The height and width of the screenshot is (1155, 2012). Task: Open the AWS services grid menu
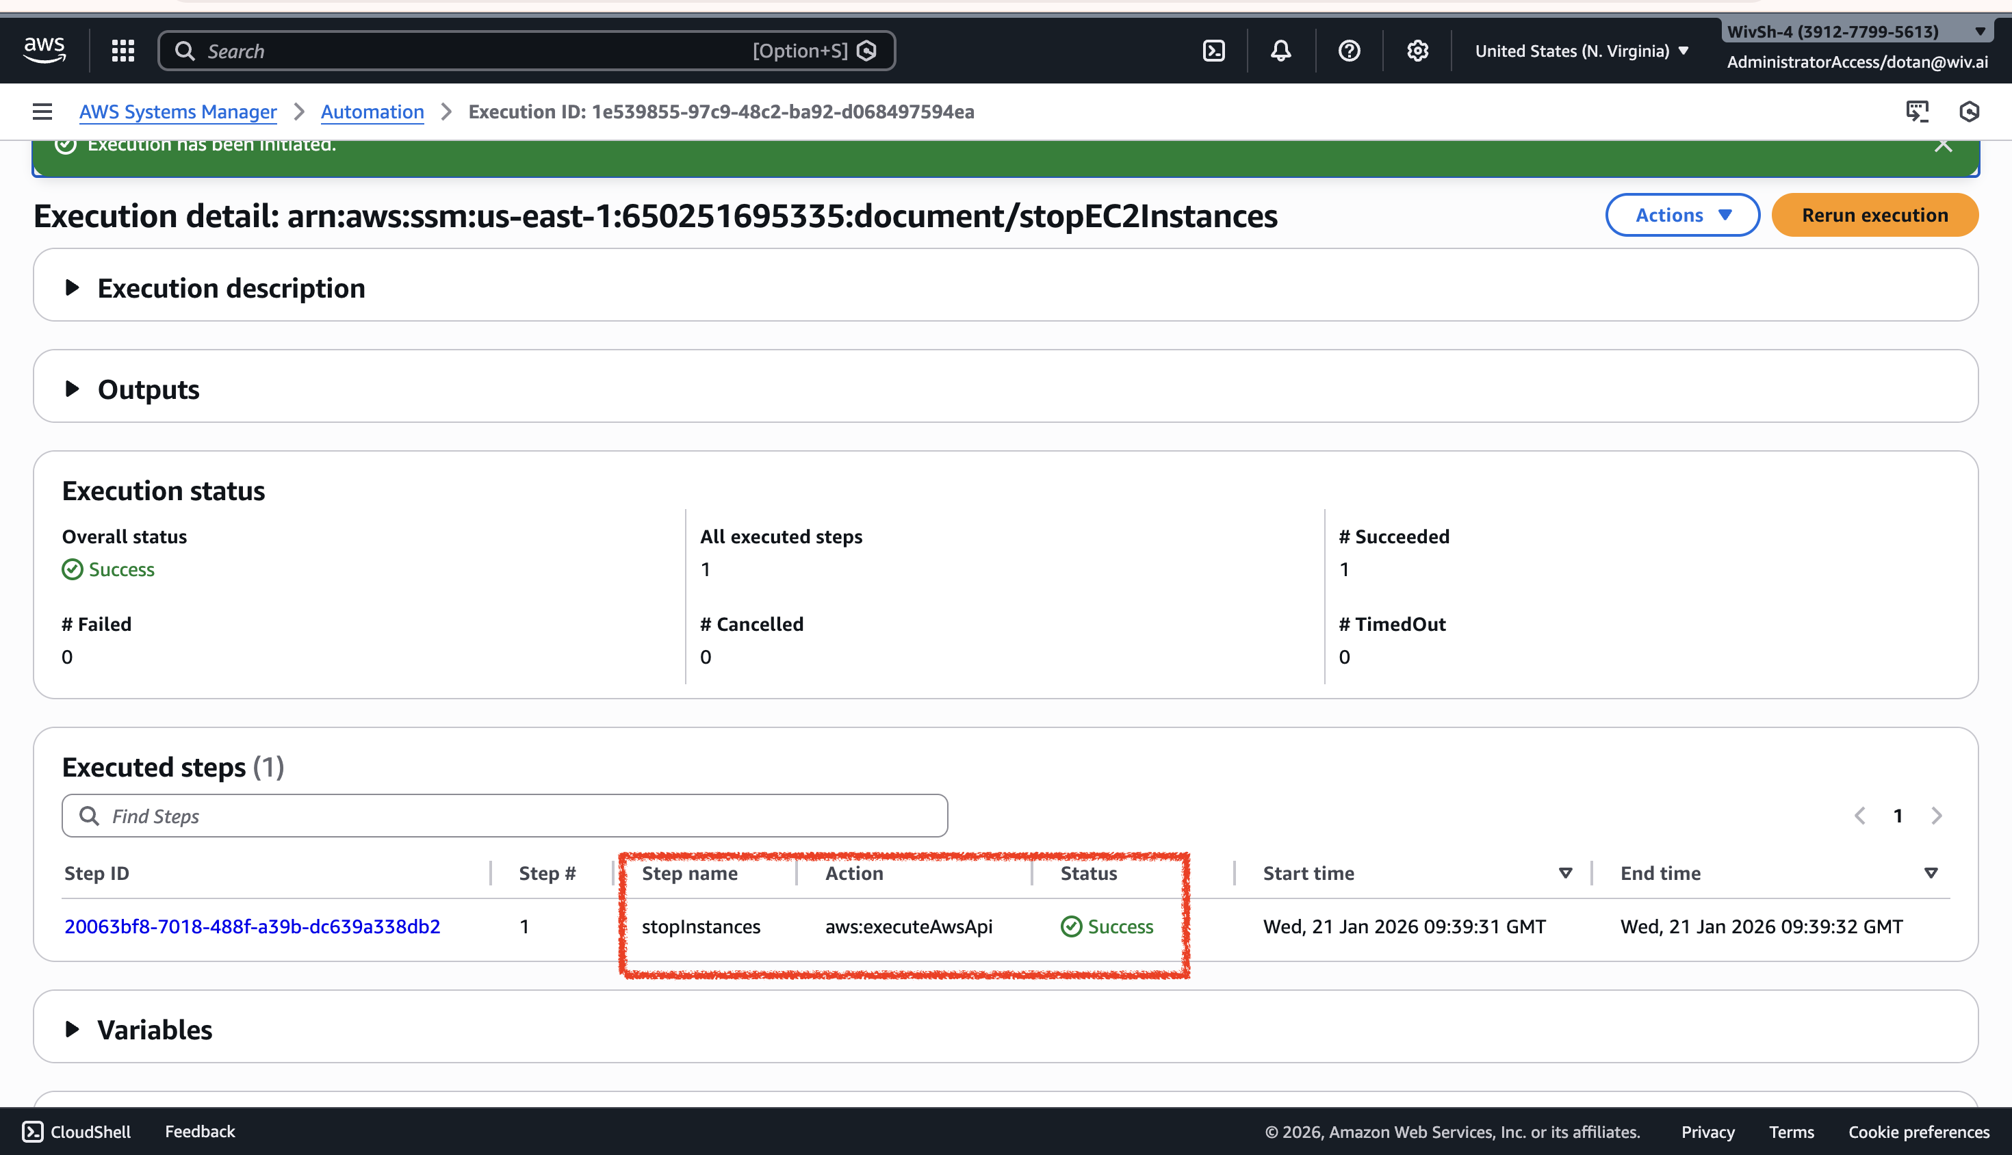coord(122,51)
